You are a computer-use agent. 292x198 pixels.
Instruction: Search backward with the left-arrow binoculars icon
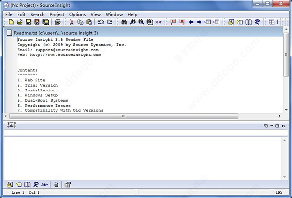click(x=132, y=22)
